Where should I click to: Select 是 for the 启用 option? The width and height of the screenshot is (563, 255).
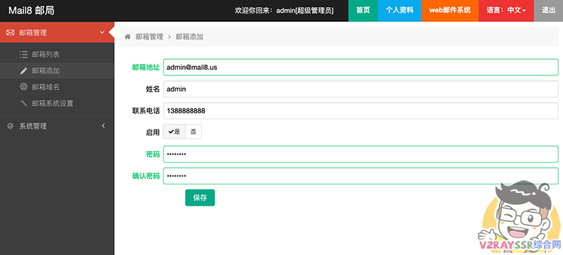click(174, 132)
